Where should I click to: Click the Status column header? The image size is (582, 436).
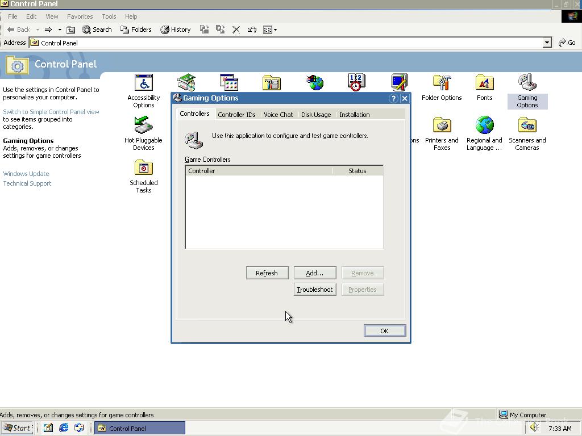(357, 171)
